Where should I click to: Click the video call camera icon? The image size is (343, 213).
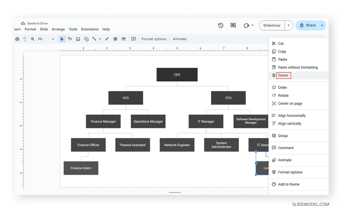pyautogui.click(x=246, y=25)
